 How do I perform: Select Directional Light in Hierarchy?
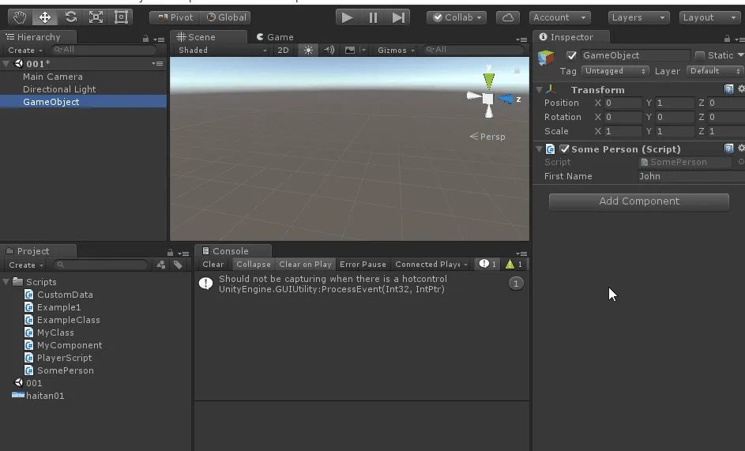[x=59, y=89]
